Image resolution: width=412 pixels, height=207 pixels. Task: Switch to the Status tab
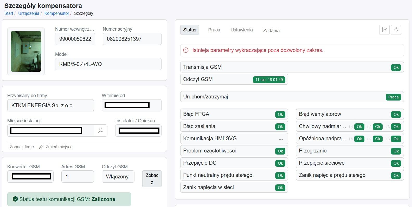pos(190,30)
